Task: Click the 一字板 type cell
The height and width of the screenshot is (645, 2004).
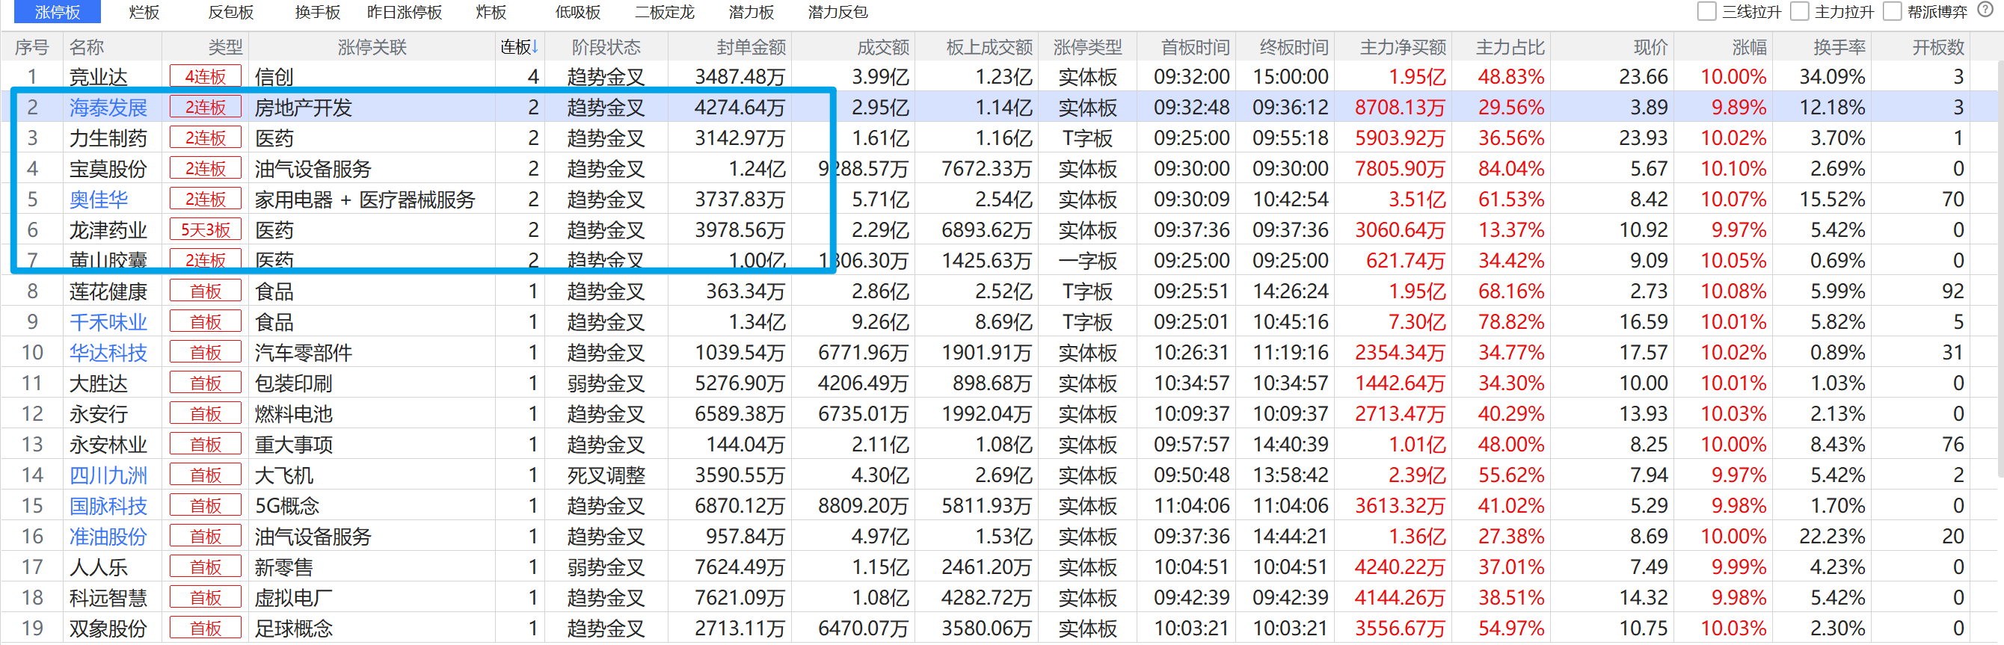Action: coord(1087,260)
